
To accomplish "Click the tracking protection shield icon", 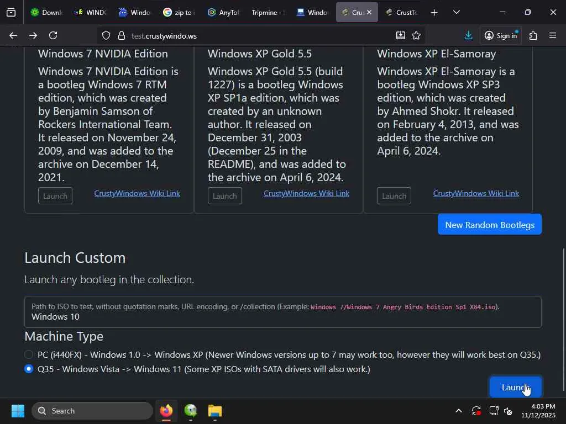I will 106,35.
